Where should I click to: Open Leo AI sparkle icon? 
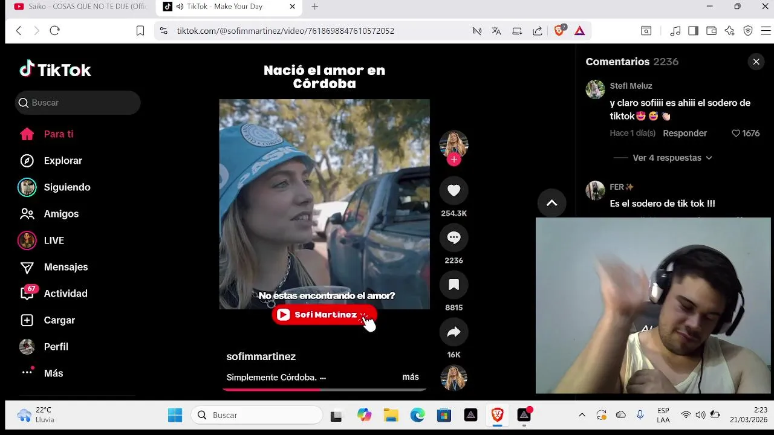[x=730, y=31]
